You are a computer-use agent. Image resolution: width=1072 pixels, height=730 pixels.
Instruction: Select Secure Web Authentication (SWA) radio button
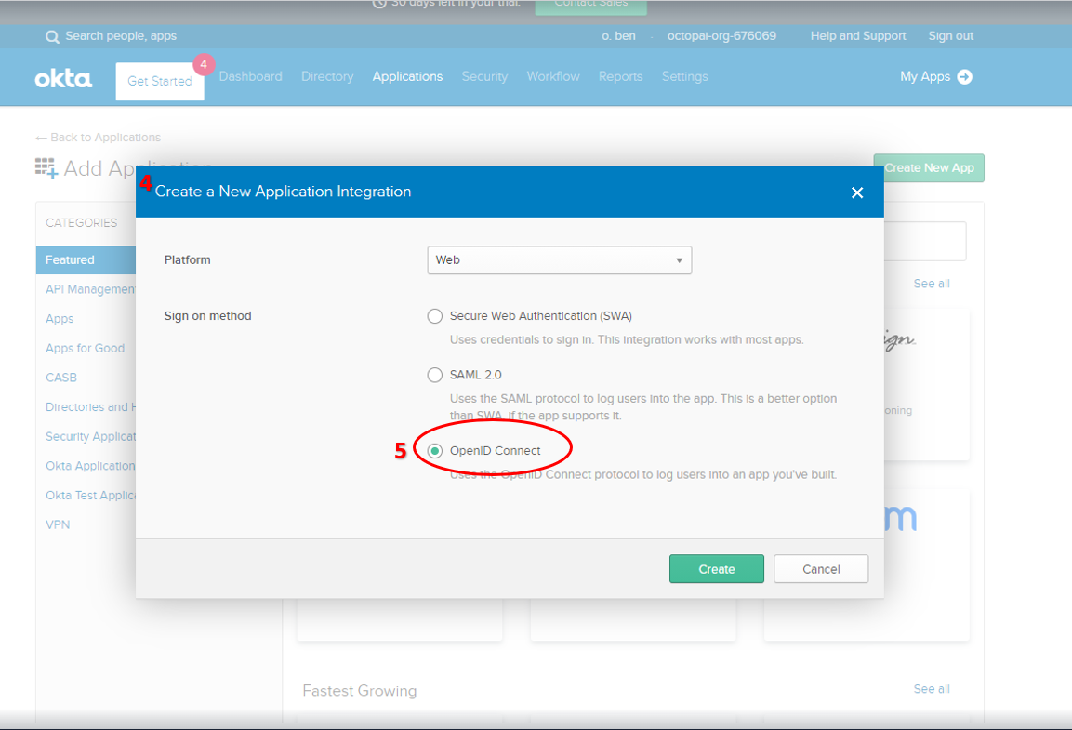click(x=434, y=316)
